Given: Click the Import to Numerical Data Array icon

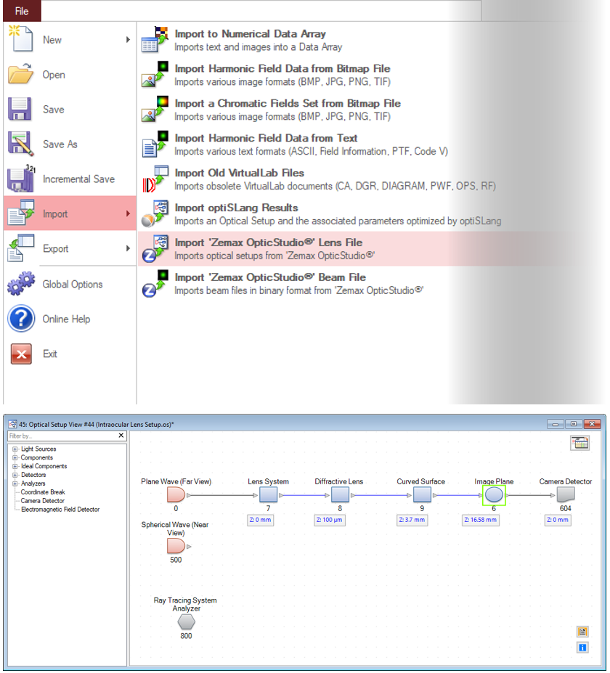Looking at the screenshot, I should (155, 39).
